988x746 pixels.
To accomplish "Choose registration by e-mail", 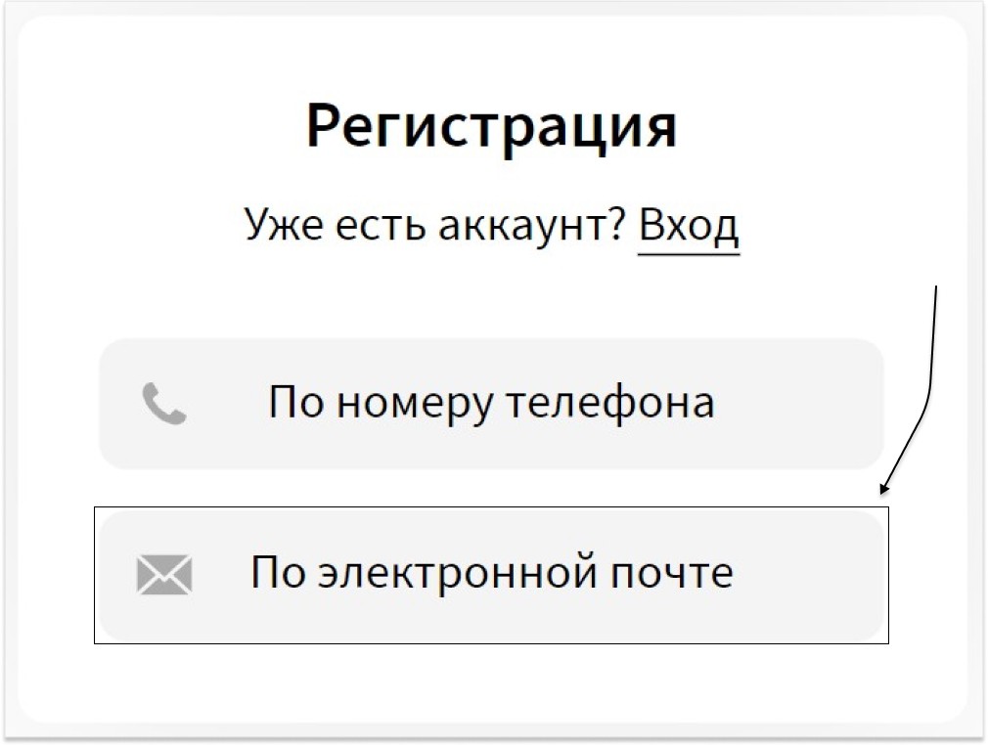I will (x=491, y=576).
